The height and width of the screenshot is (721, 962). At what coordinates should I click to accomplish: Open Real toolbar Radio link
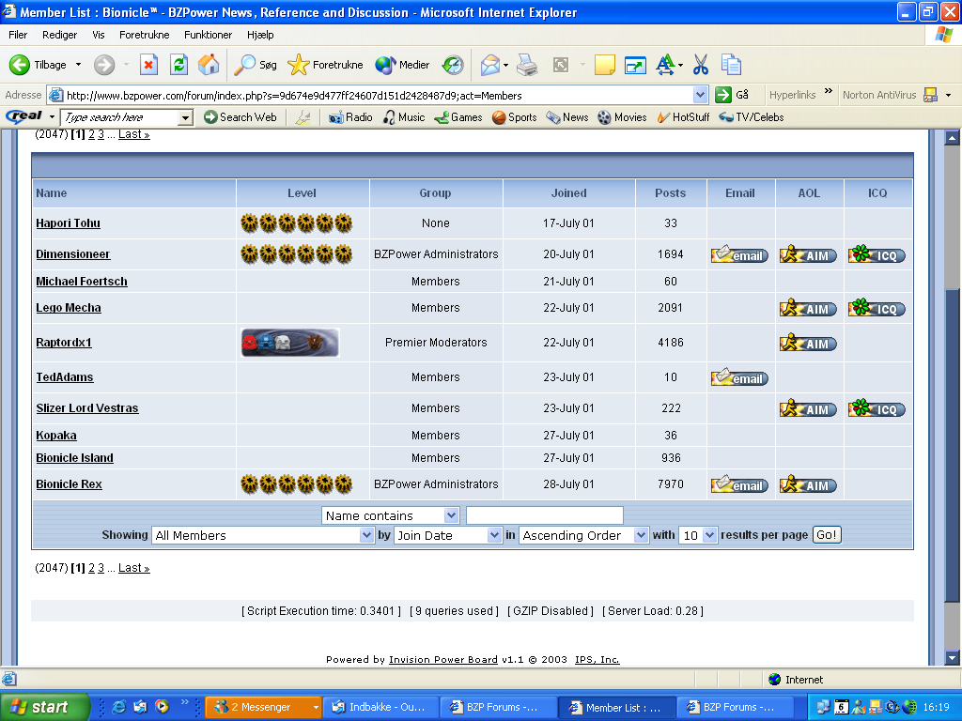click(351, 117)
